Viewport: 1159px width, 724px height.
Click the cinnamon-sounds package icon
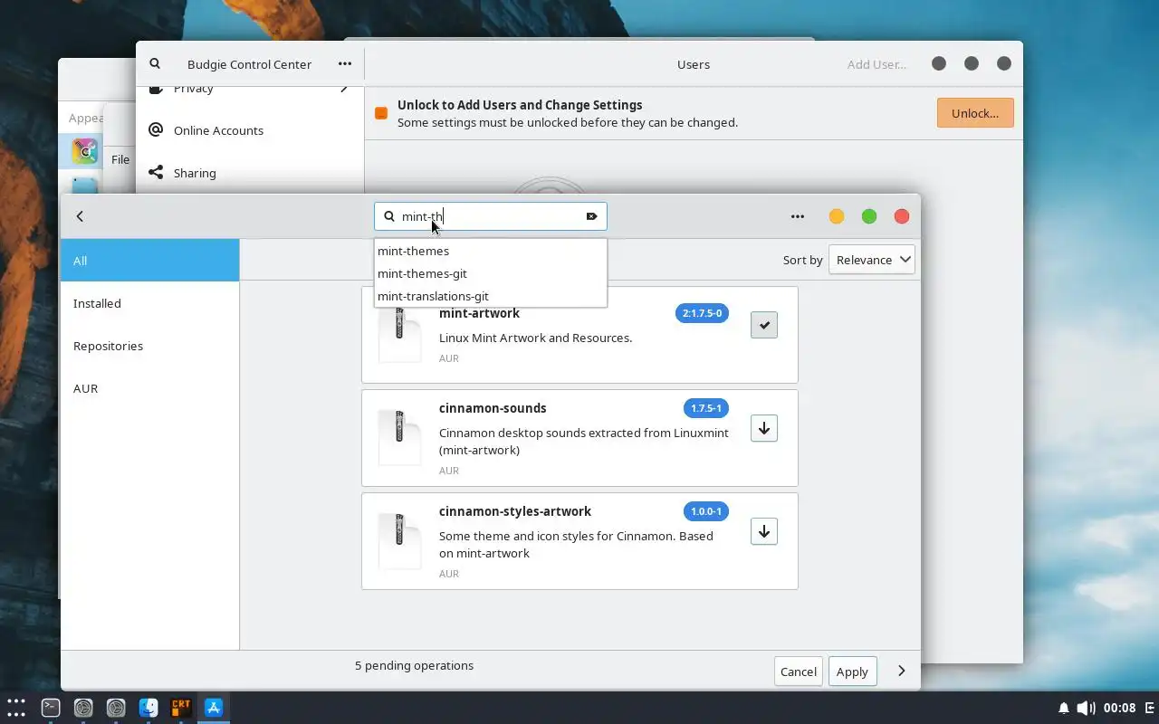tap(399, 437)
